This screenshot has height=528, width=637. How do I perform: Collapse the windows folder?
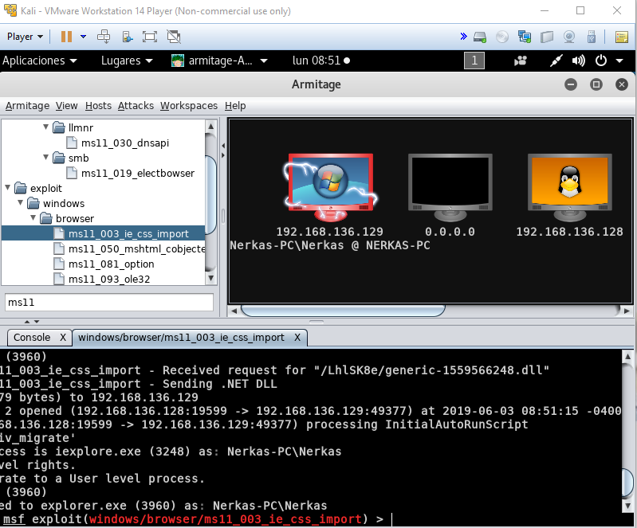point(20,202)
